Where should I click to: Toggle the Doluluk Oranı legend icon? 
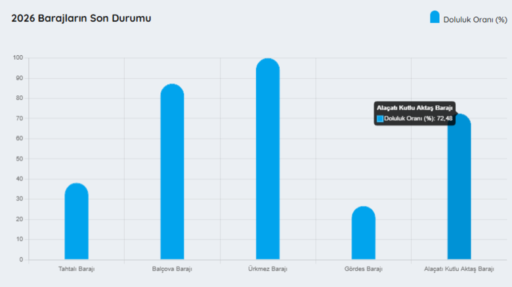coord(435,18)
